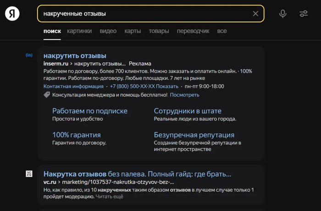Open the Контактная информация link
This screenshot has height=211, width=321.
pos(73,86)
